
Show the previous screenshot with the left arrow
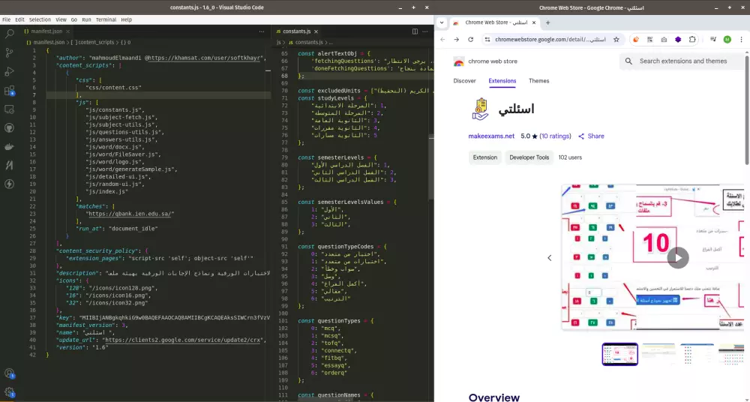pos(549,258)
